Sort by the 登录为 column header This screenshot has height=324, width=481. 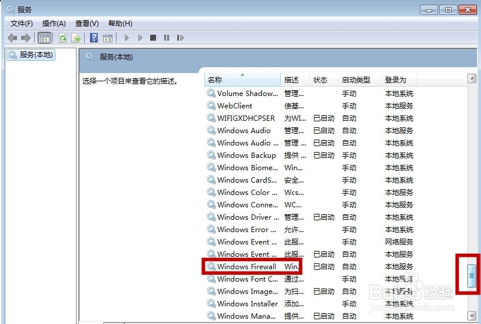pos(399,80)
